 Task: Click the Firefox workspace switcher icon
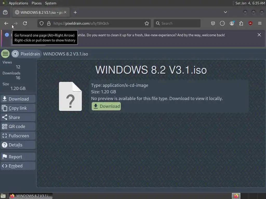(x=236, y=196)
